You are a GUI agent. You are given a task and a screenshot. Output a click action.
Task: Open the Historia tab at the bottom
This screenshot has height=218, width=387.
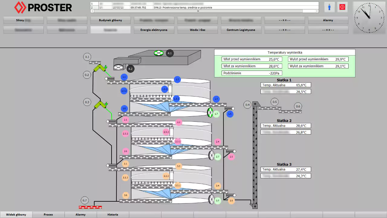[x=113, y=215]
